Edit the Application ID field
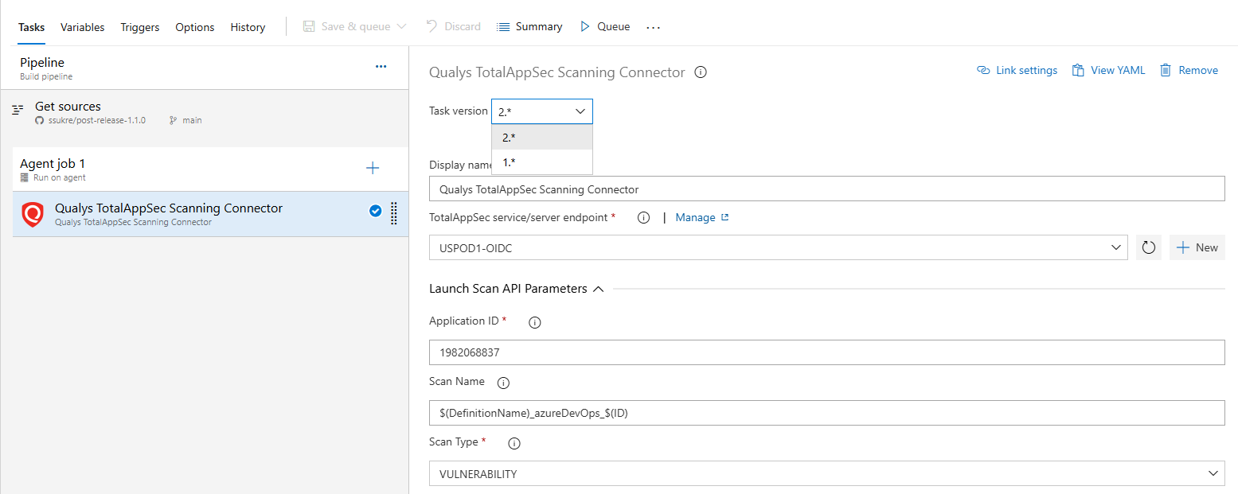Image resolution: width=1238 pixels, height=494 pixels. 826,352
